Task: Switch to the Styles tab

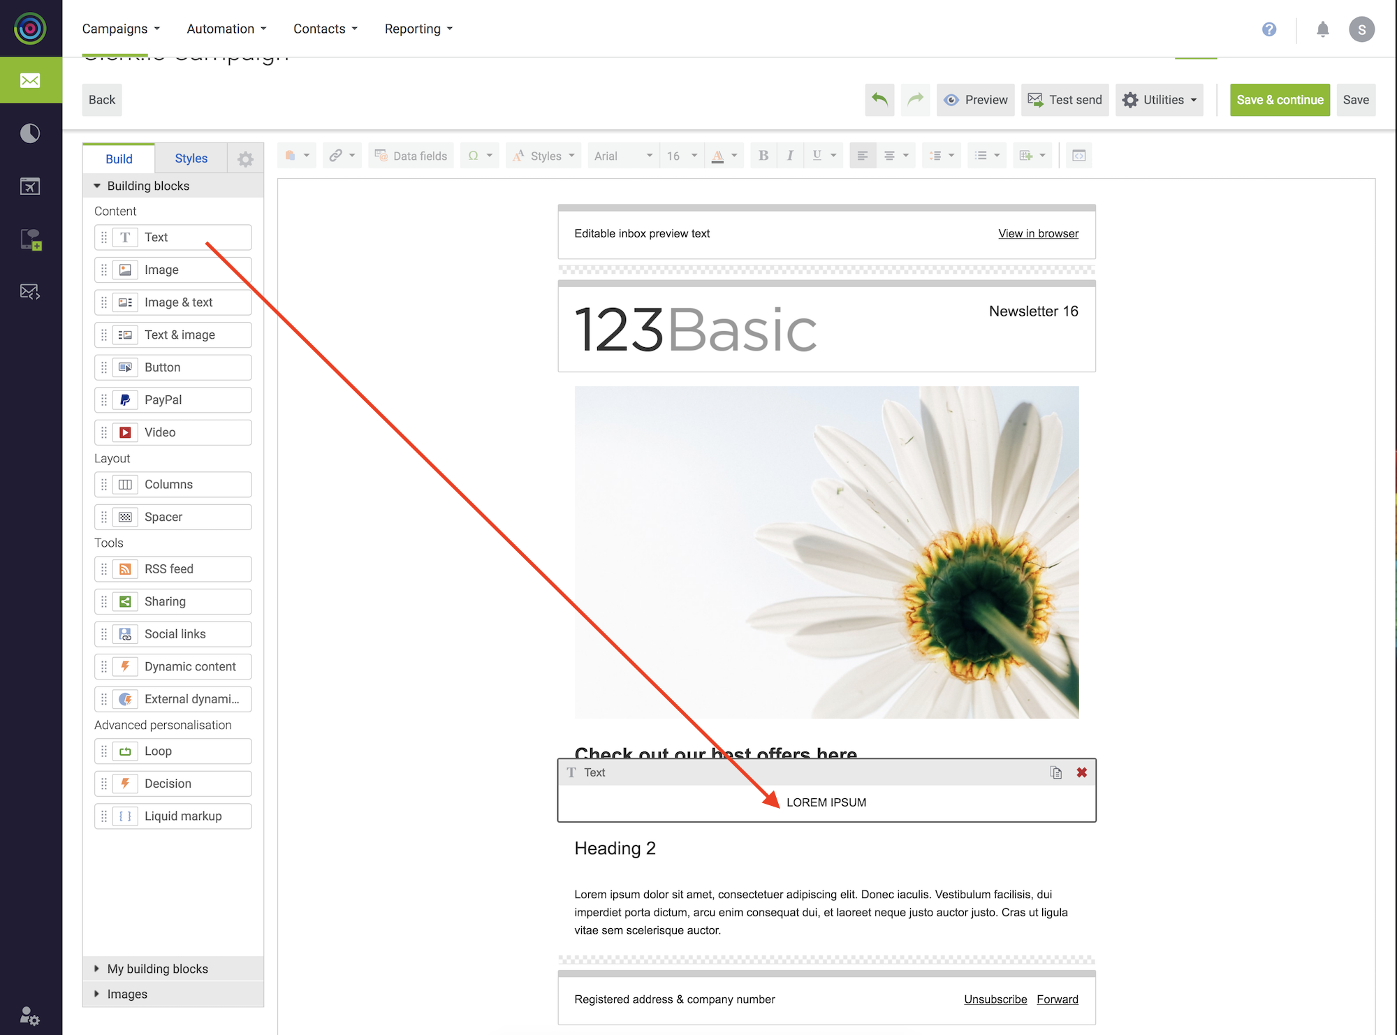Action: point(191,159)
